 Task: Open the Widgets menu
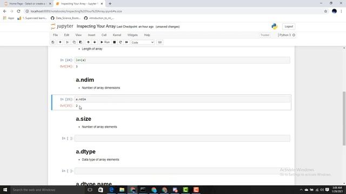132,35
